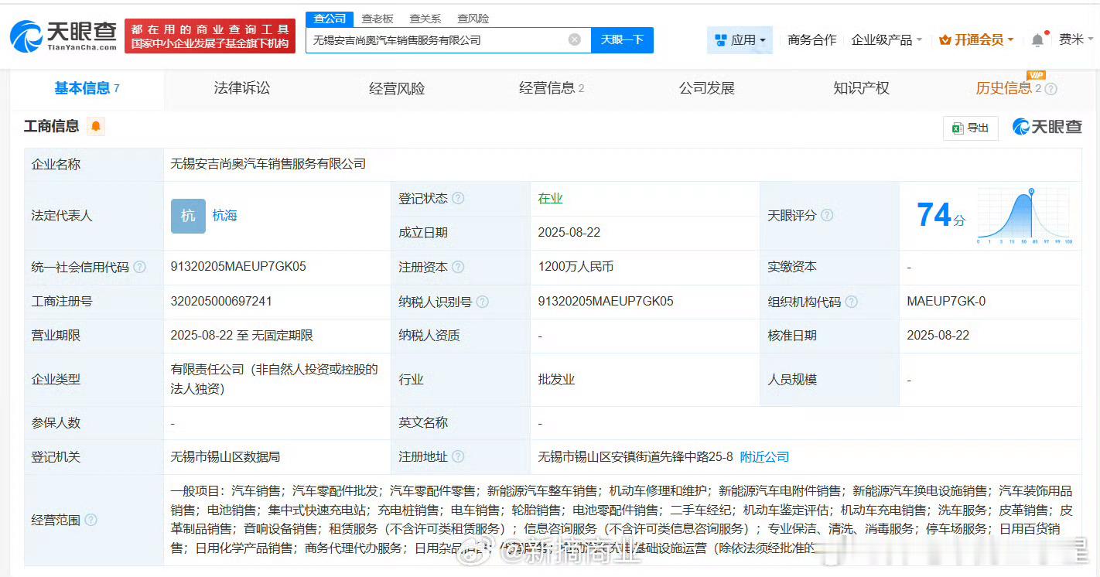Switch to the 查风险 search tab
This screenshot has height=577, width=1100.
473,19
